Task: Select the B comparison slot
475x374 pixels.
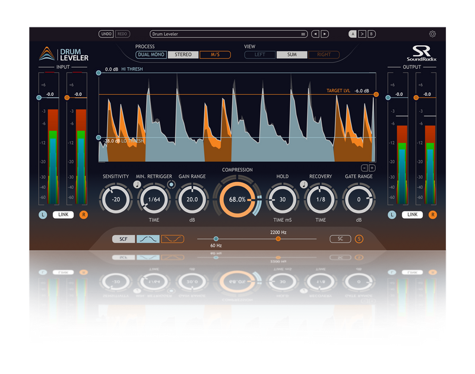Action: 372,34
